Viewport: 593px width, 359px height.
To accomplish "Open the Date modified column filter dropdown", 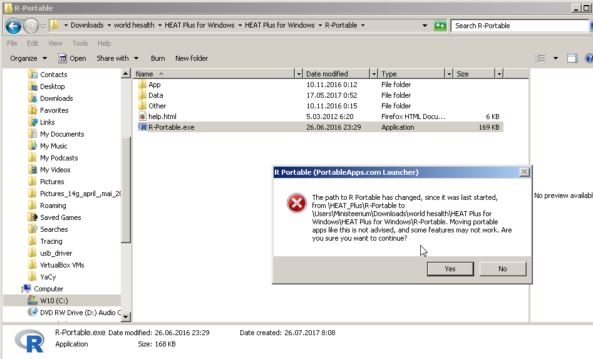I will 374,74.
